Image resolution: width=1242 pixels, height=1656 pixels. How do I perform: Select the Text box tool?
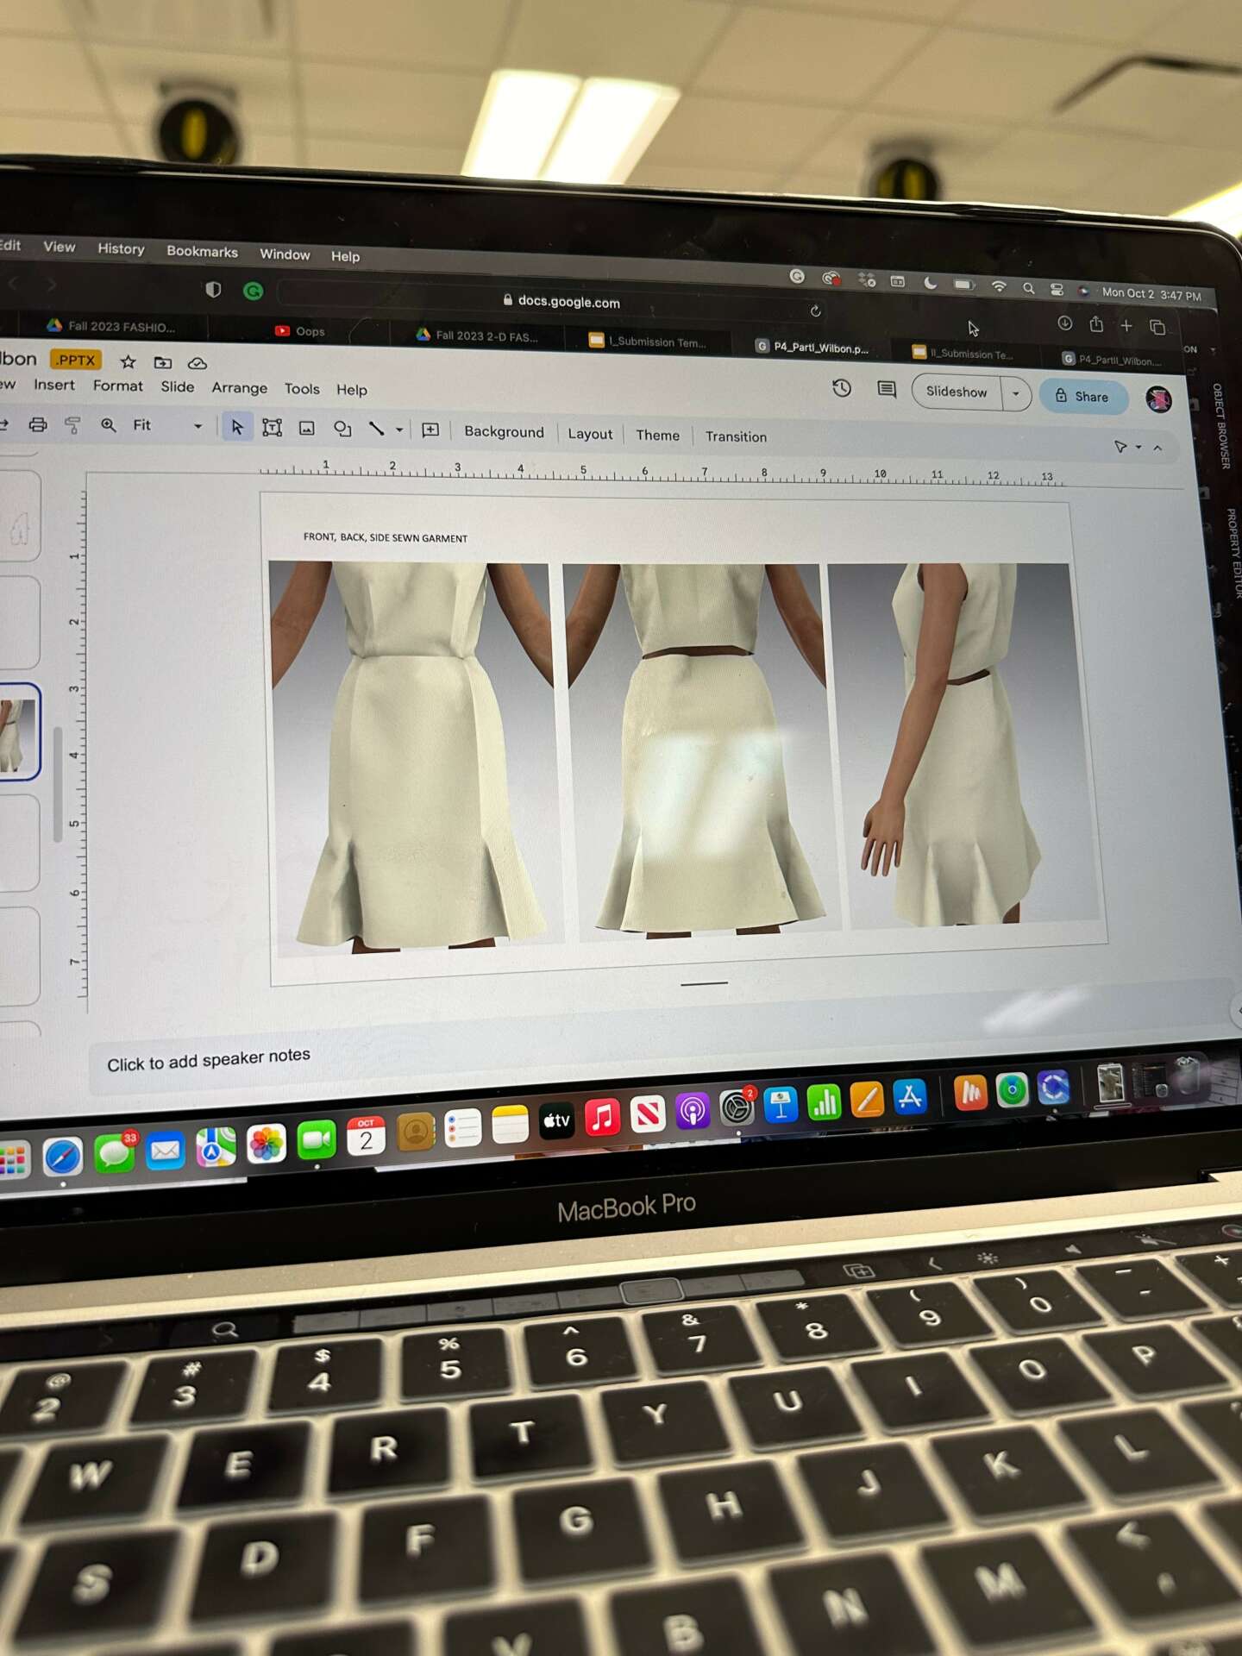tap(272, 428)
